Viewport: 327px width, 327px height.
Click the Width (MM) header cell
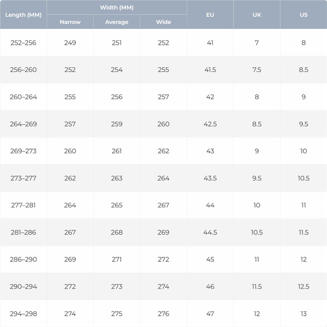(x=117, y=7)
